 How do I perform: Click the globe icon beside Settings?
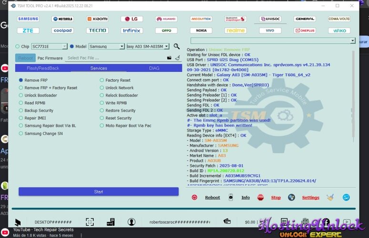pos(291,198)
